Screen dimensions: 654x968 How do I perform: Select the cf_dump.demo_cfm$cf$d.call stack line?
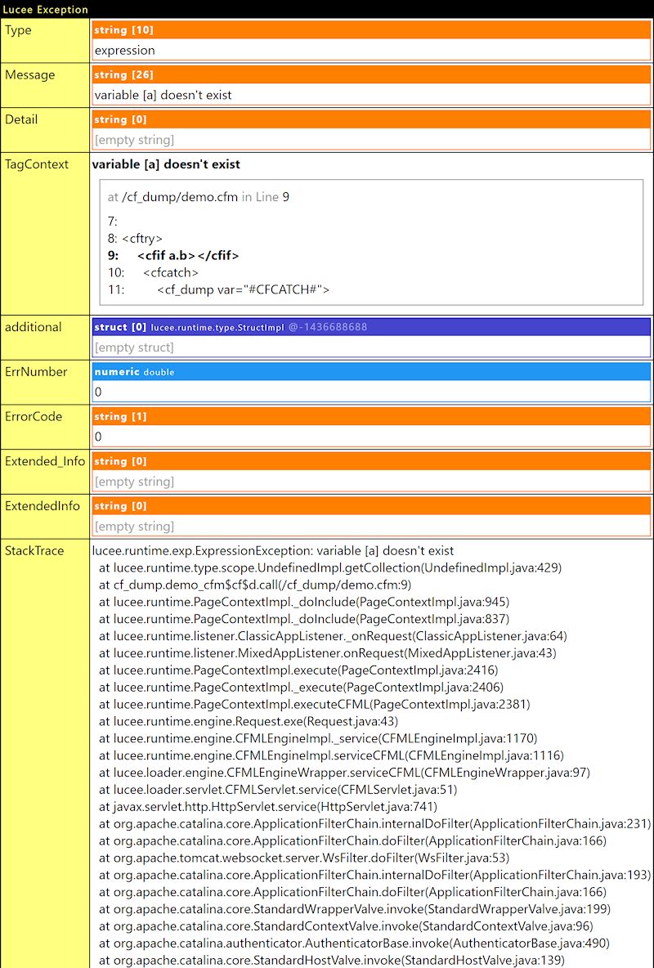pyautogui.click(x=255, y=585)
